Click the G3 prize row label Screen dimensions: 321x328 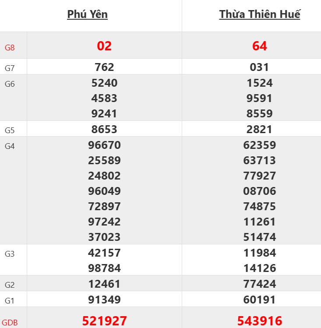click(10, 254)
